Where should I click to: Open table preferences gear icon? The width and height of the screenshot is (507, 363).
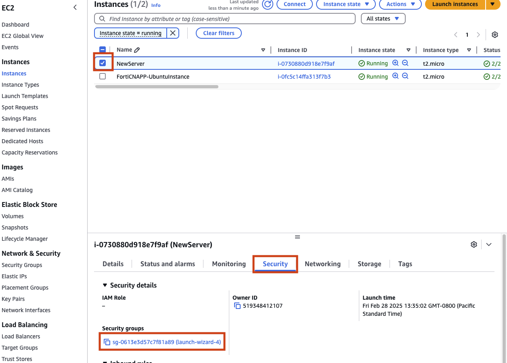pos(495,35)
